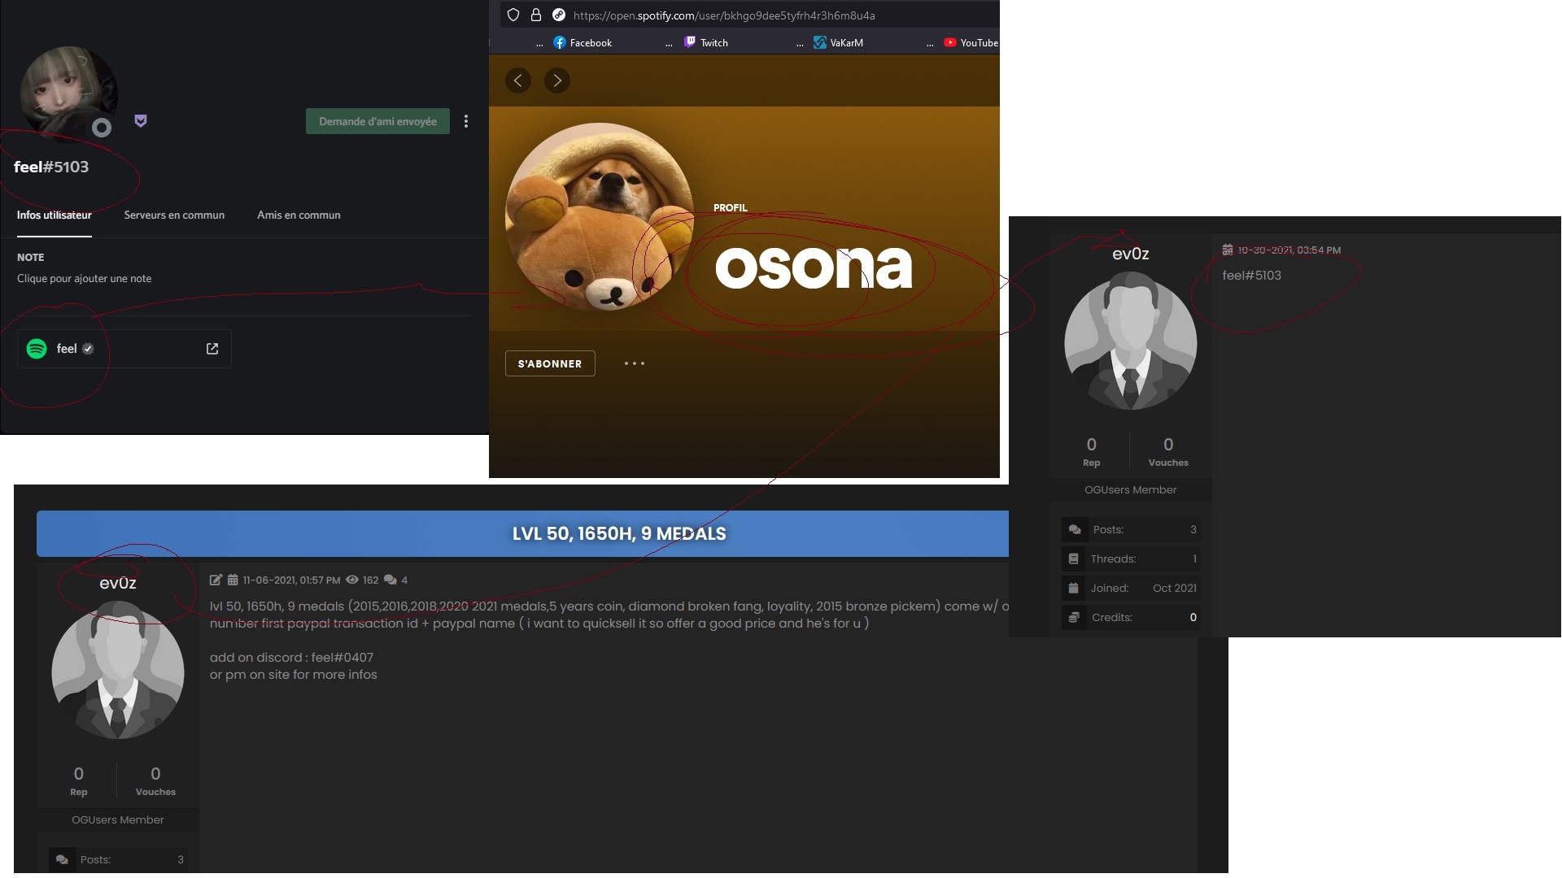1562x878 pixels.
Task: Click the Spotify URL address field
Action: (724, 15)
